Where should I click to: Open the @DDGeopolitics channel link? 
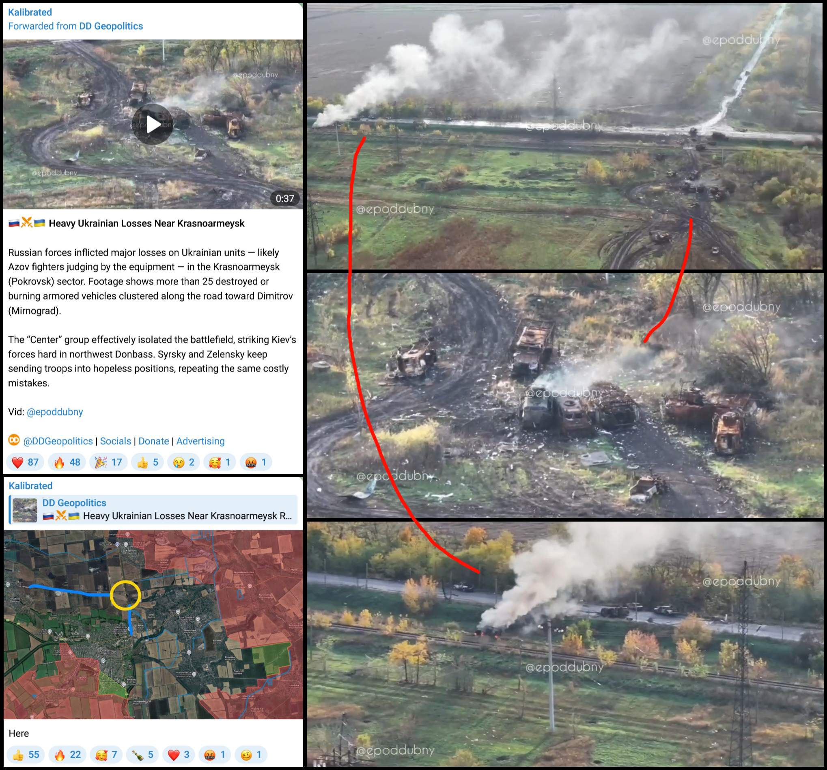(58, 441)
